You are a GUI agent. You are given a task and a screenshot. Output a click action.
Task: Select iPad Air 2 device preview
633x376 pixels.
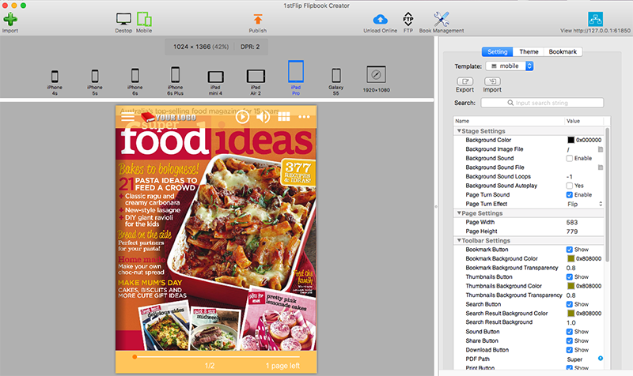pos(256,76)
